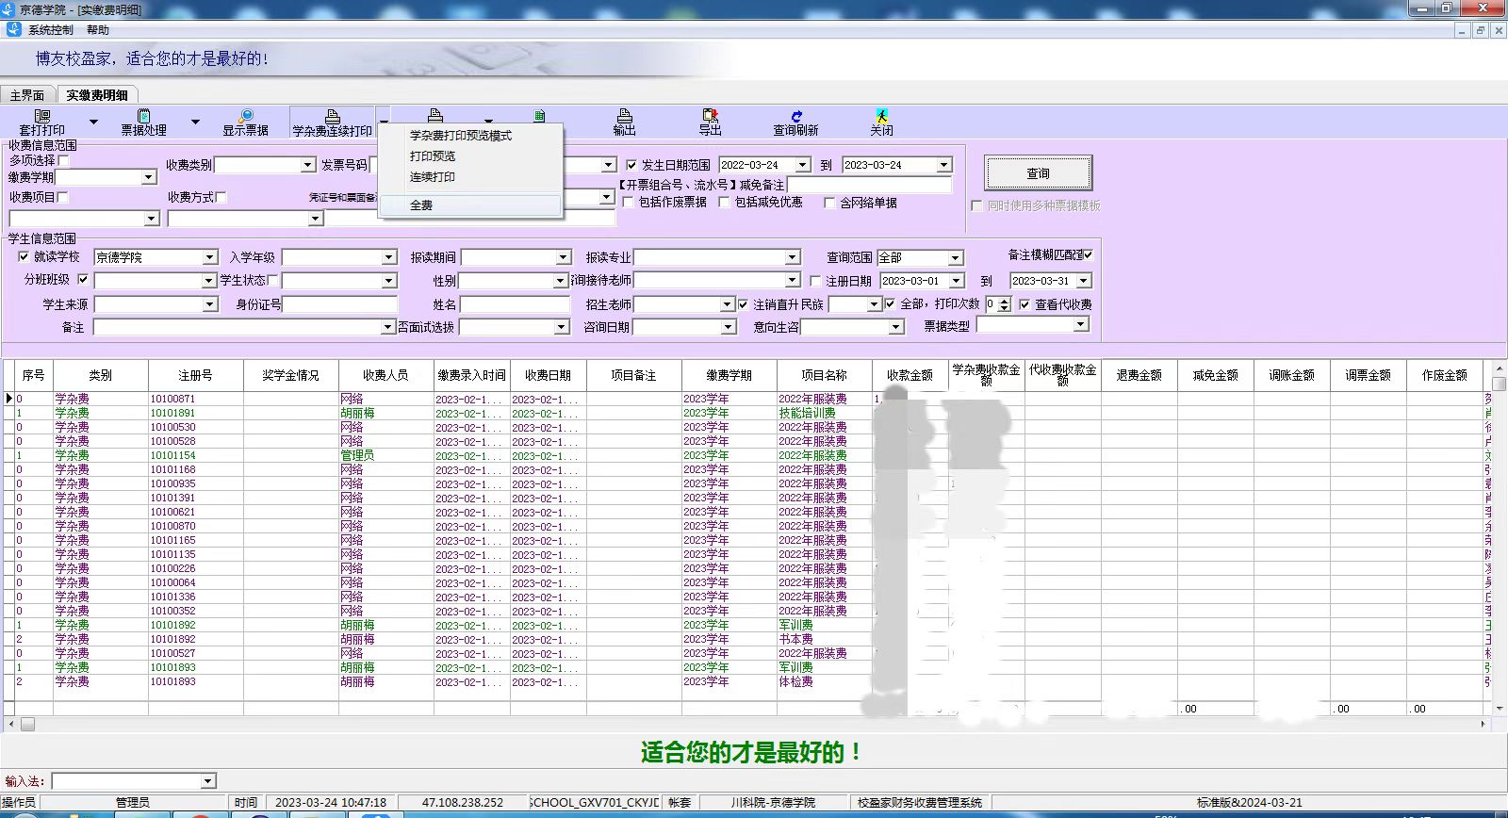
Task: Click the 关闭 toolbar icon
Action: 881,116
